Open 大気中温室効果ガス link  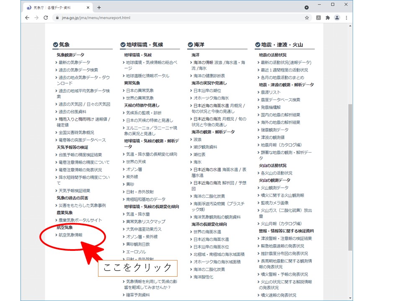click(x=144, y=230)
